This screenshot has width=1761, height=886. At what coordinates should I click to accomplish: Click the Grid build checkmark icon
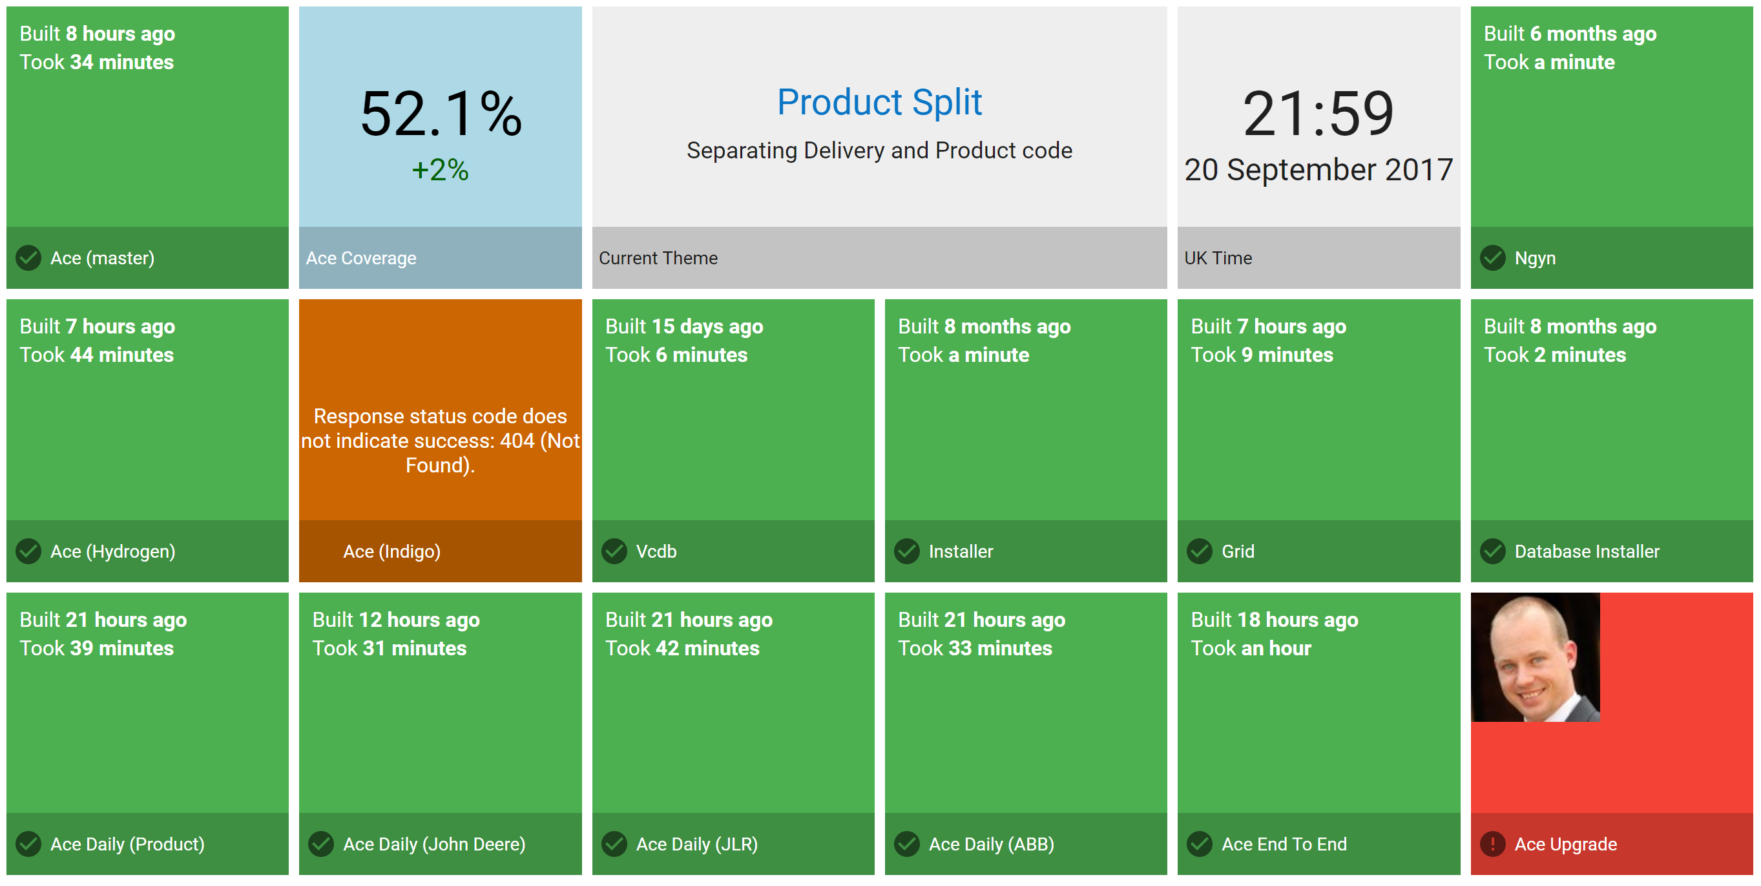point(1199,551)
